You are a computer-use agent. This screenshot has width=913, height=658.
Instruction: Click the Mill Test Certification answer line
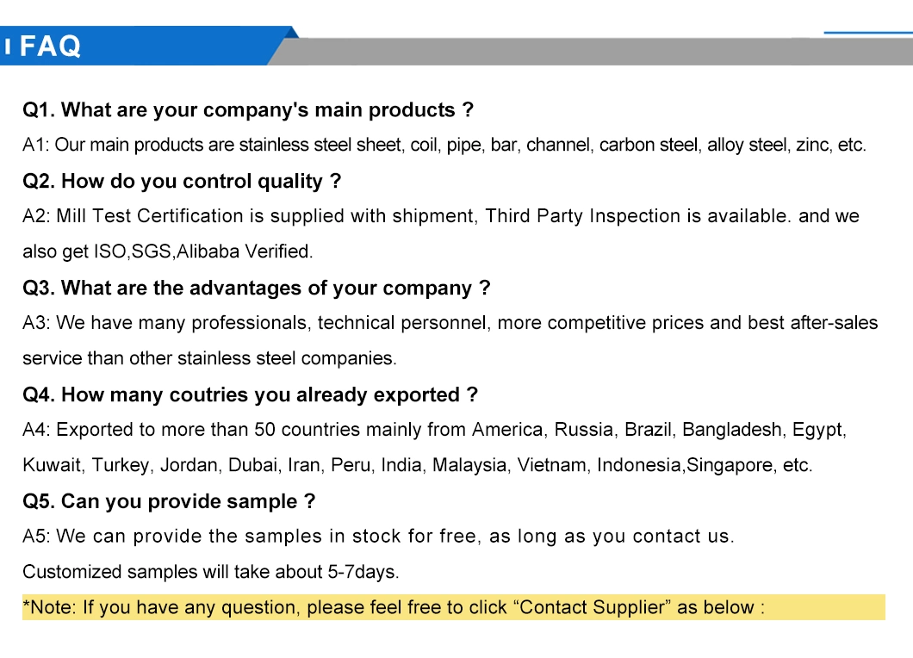point(440,216)
